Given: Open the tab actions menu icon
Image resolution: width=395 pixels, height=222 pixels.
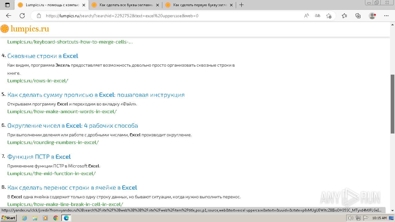Looking at the screenshot, I should (7, 5).
